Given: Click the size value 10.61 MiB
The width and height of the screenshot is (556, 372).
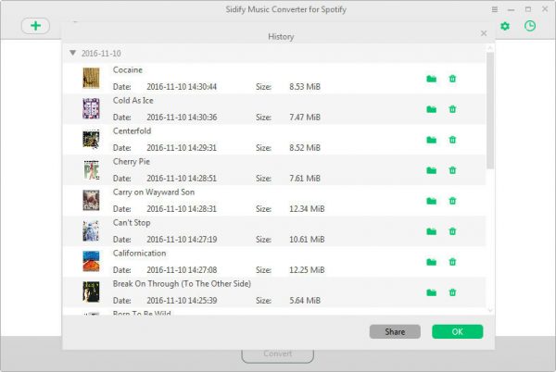Looking at the screenshot, I should point(307,240).
